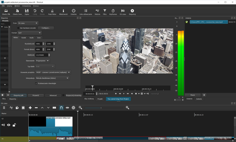Viewport: 236px width, 142px height.
Task: Click the timeline zoom-in magnifier icon
Action: tap(128, 108)
